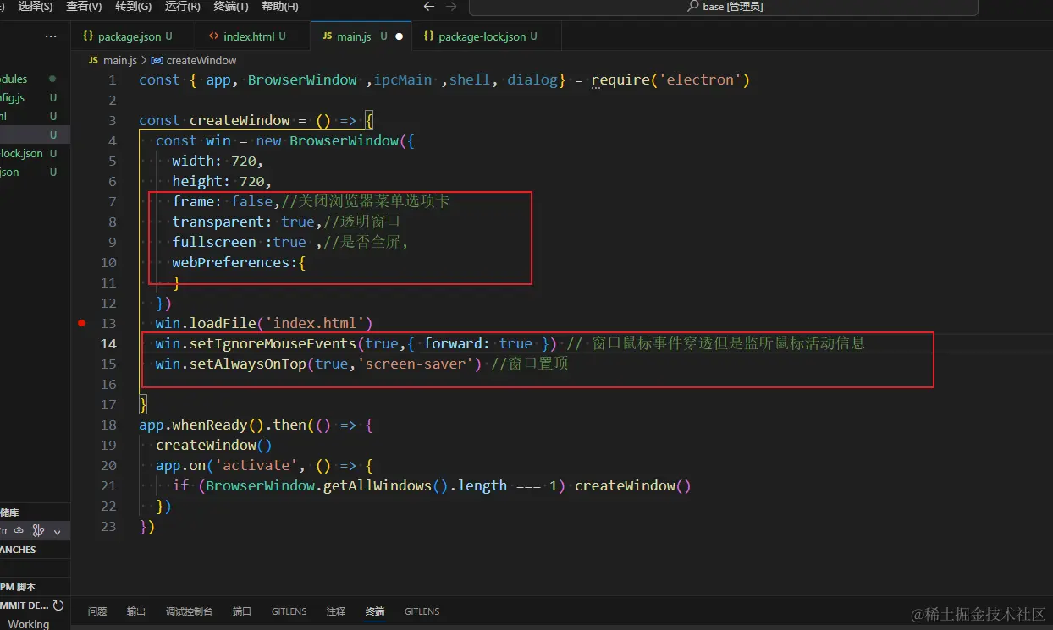This screenshot has width=1053, height=630.
Task: Click line number 14 in gutter
Action: click(x=108, y=343)
